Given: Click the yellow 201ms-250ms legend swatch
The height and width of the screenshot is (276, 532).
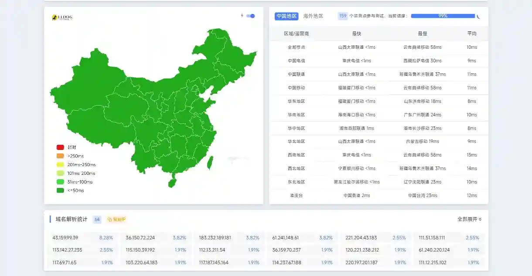Looking at the screenshot, I should click(60, 165).
